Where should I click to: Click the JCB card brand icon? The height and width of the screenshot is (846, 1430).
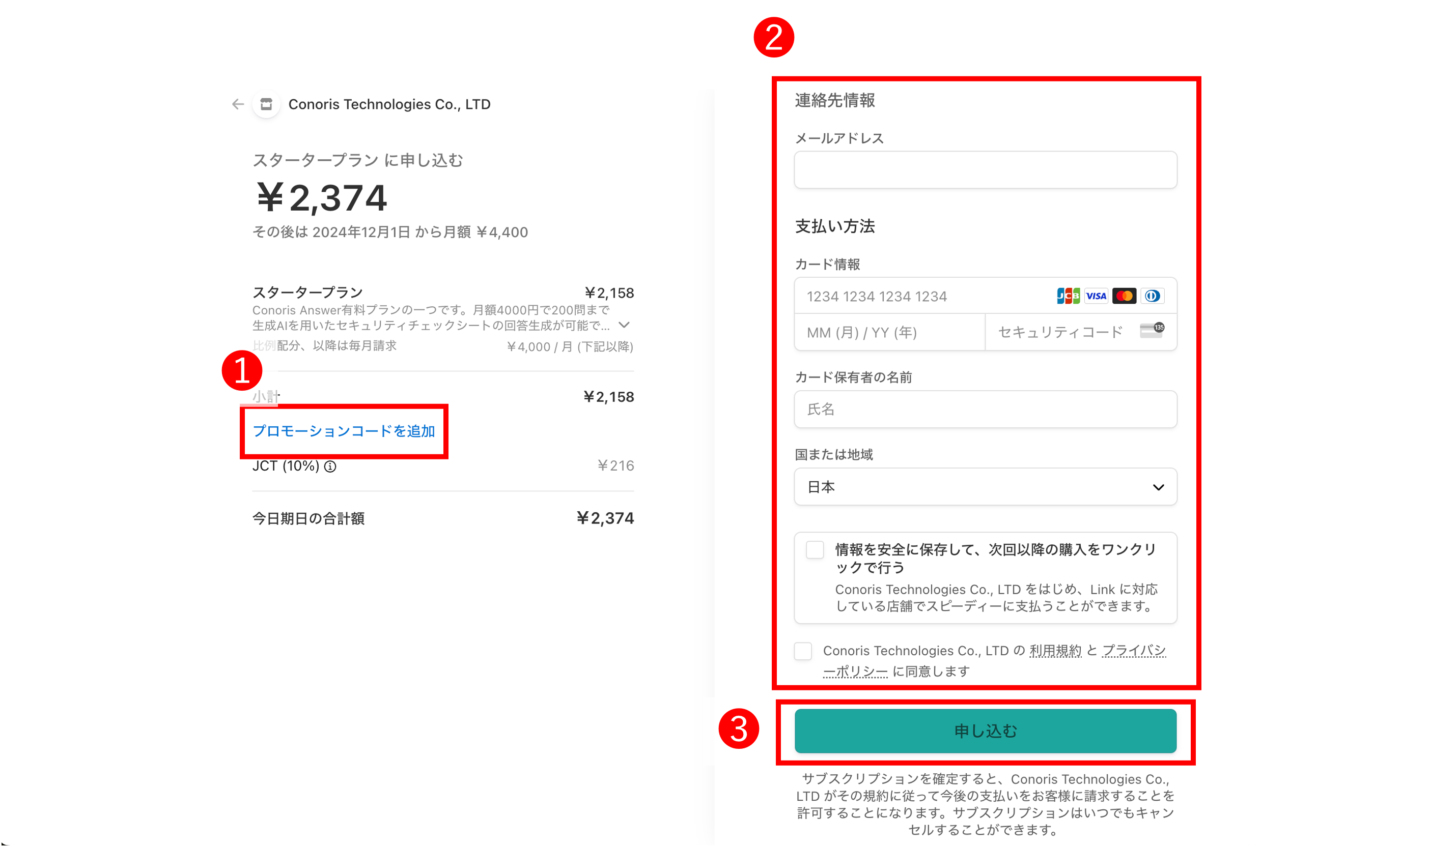1068,296
